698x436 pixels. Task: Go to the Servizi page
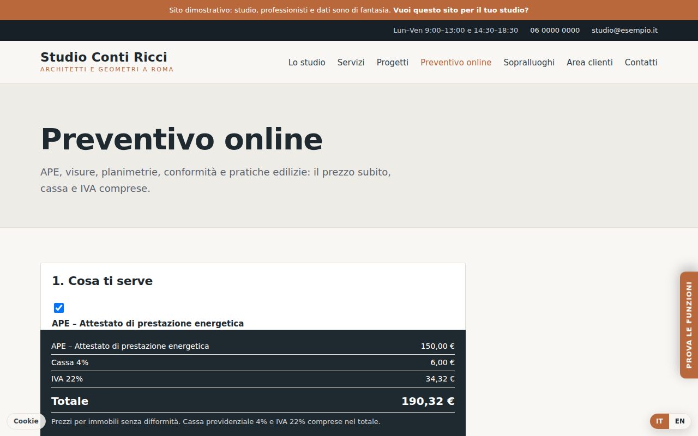(351, 63)
